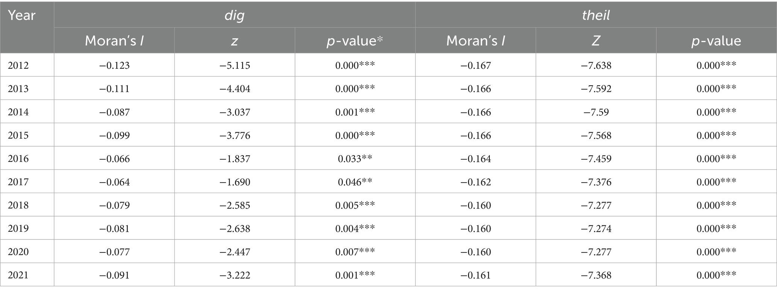
Task: Click Moran's I header under theil
Action: click(476, 41)
